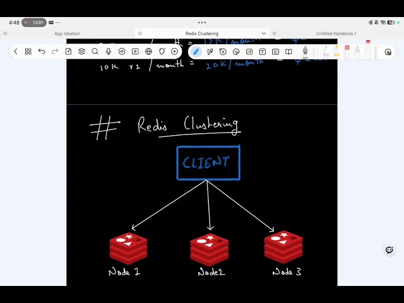Open the AI assistant head icon
The width and height of the screenshot is (404, 303).
click(x=162, y=52)
